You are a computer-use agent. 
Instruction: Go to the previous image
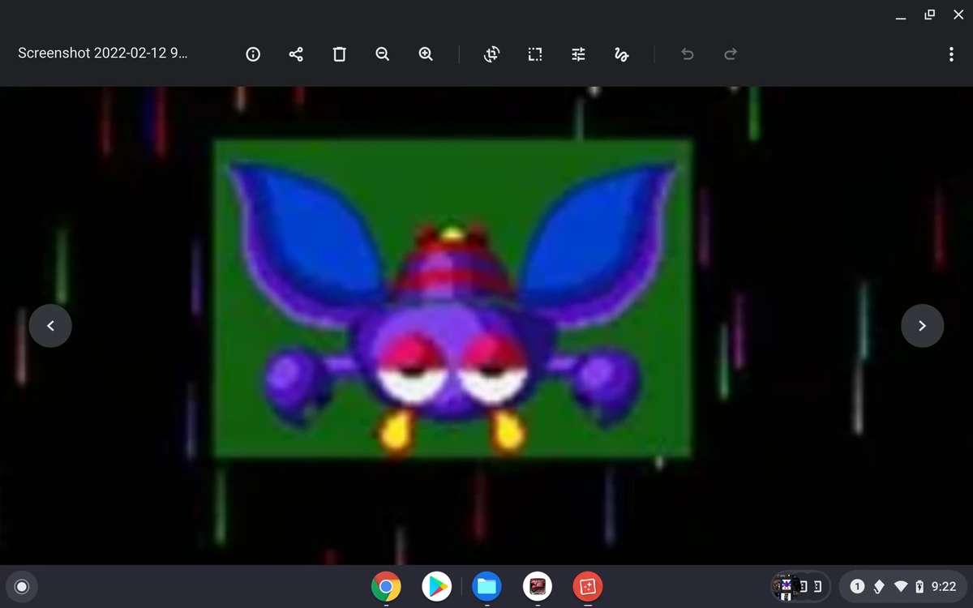pyautogui.click(x=50, y=325)
